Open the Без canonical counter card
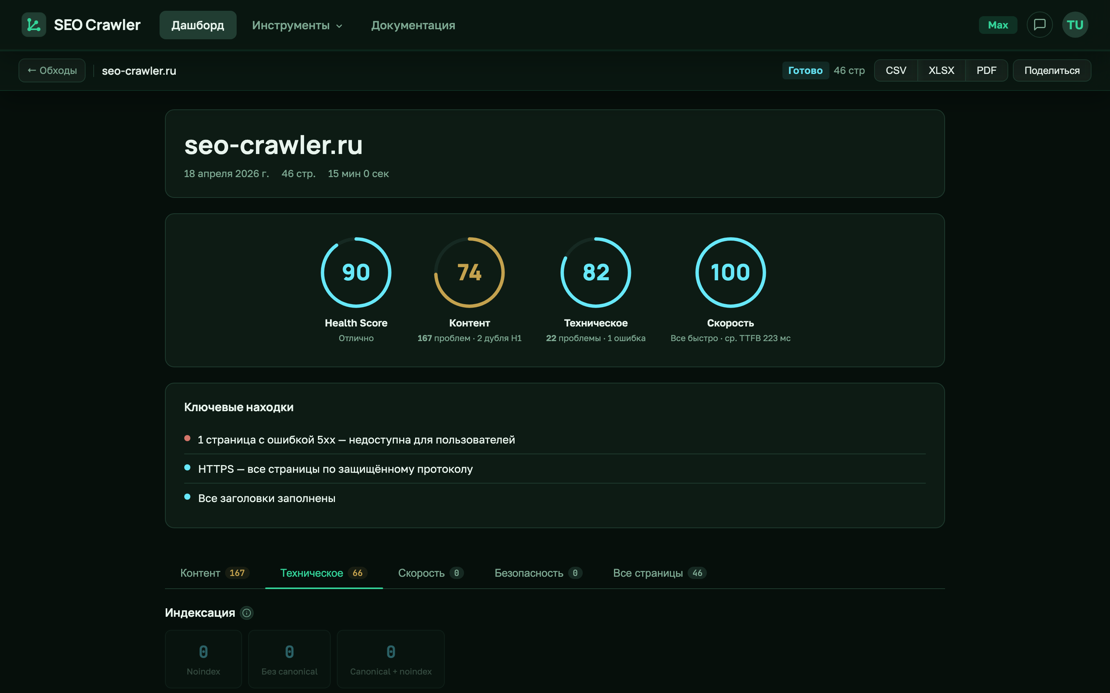Viewport: 1110px width, 693px height. coord(289,659)
